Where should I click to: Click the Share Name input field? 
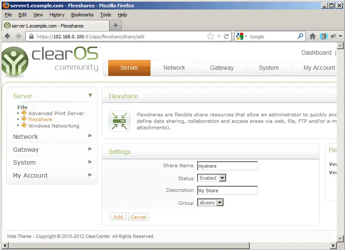(228, 166)
